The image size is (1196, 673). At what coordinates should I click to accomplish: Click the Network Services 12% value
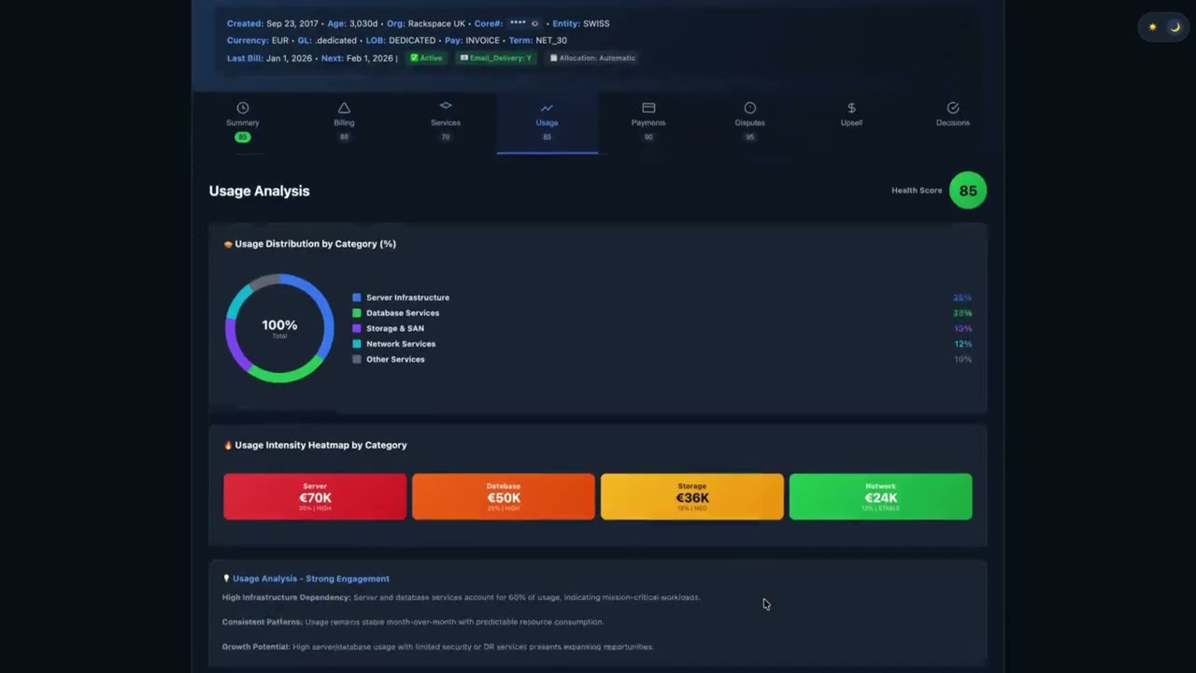point(962,344)
